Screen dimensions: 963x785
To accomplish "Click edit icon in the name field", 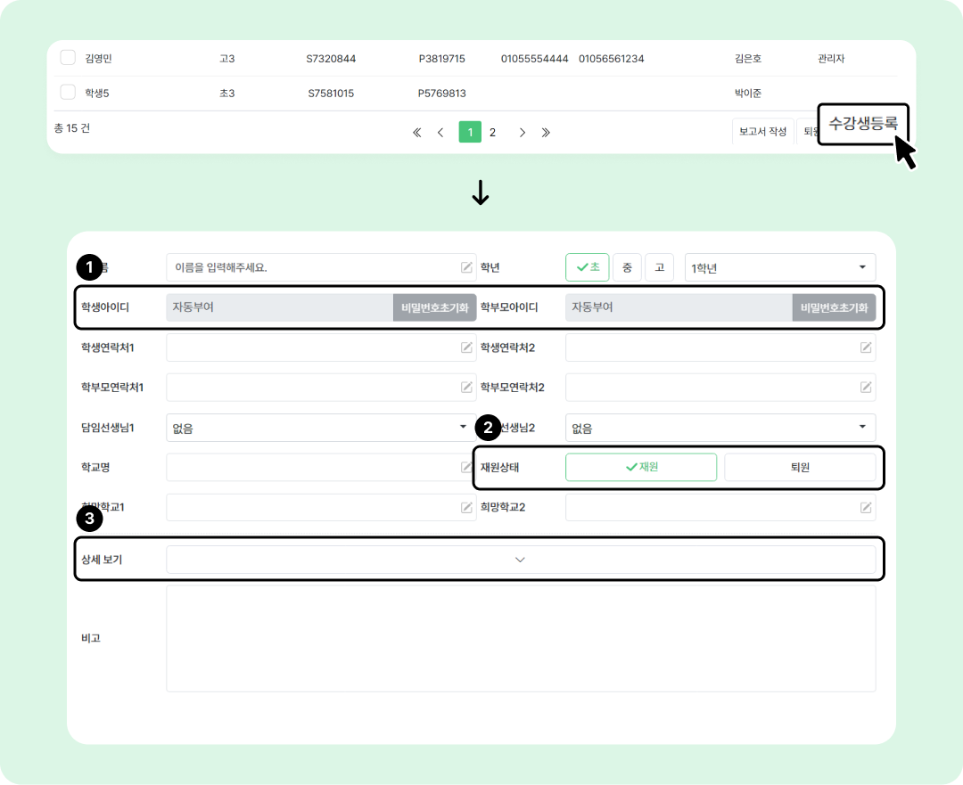I will (466, 267).
